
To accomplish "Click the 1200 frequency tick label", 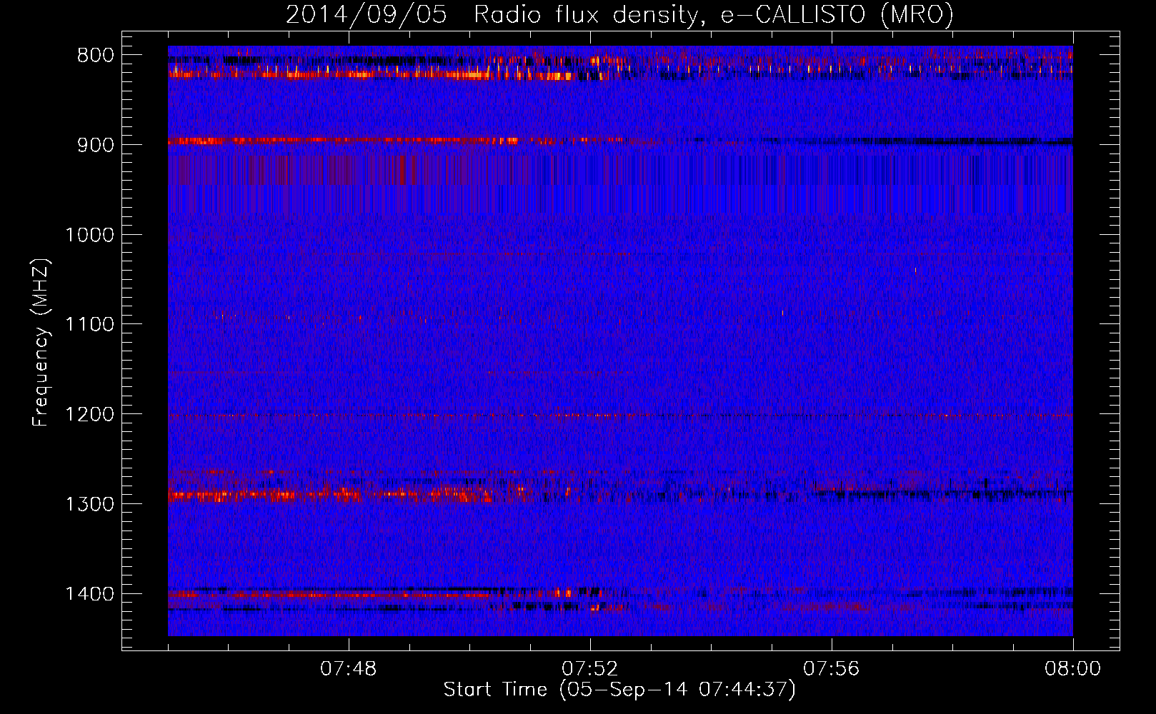I will (89, 415).
